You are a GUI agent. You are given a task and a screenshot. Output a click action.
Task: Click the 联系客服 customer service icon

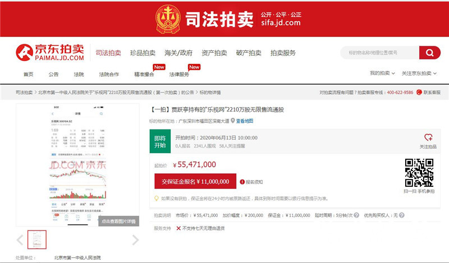coord(419,92)
